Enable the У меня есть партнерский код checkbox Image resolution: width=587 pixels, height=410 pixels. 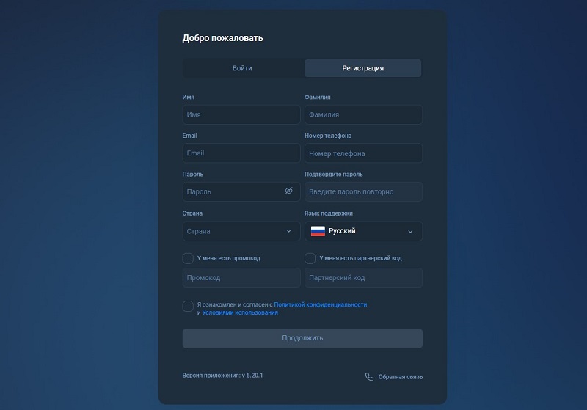click(x=310, y=258)
